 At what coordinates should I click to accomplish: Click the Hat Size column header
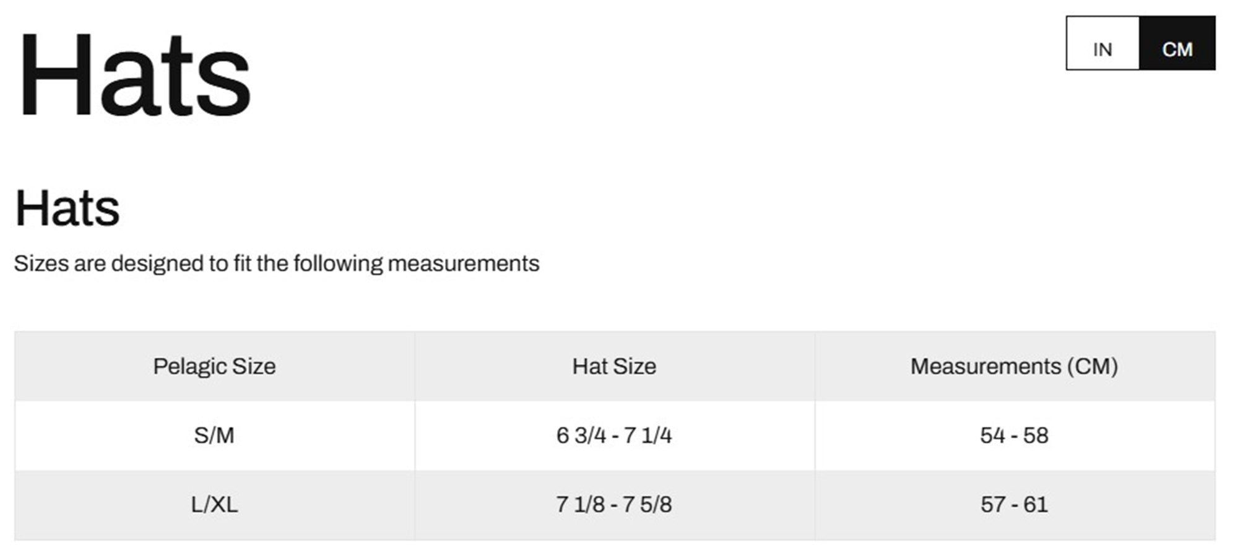615,366
